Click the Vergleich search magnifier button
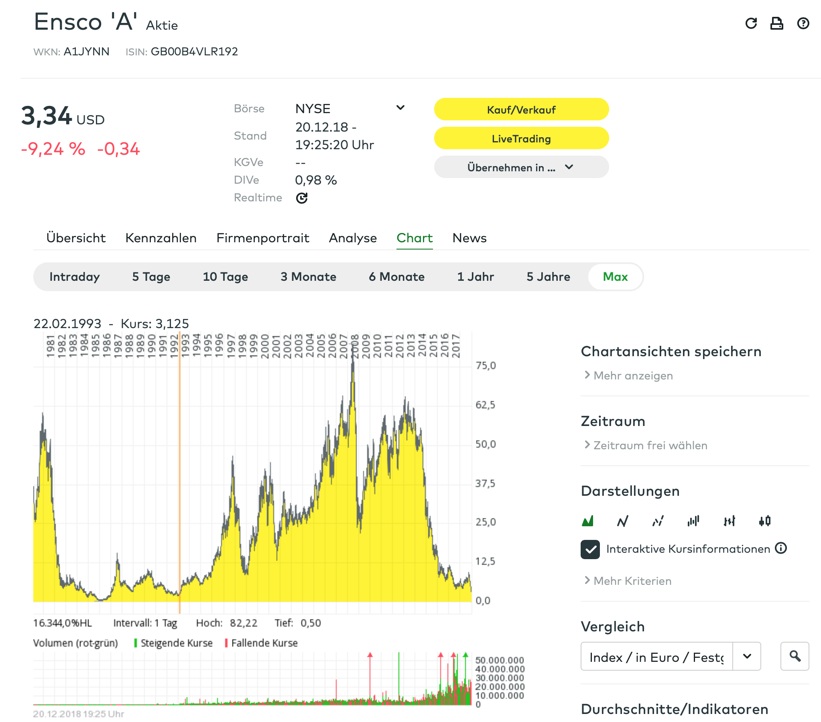Viewport: 821px width, 722px height. click(x=795, y=657)
